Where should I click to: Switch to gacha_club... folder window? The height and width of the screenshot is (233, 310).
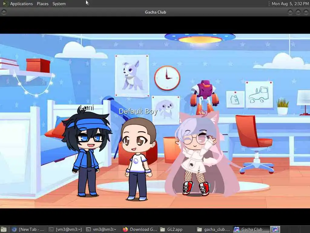click(213, 229)
